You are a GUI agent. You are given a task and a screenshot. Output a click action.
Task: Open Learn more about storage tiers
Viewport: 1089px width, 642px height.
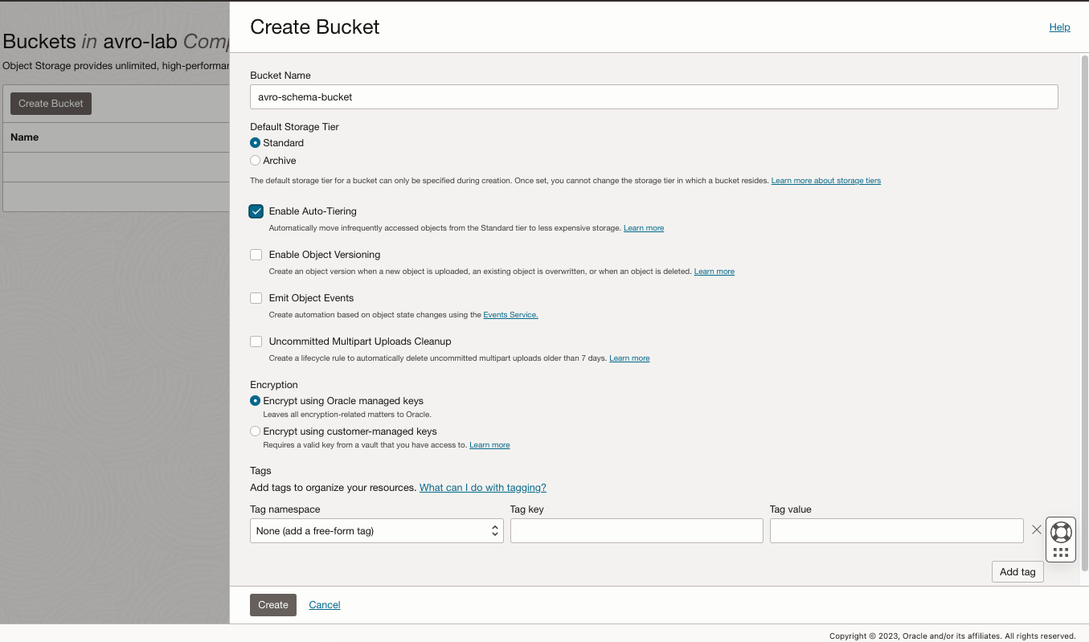825,181
